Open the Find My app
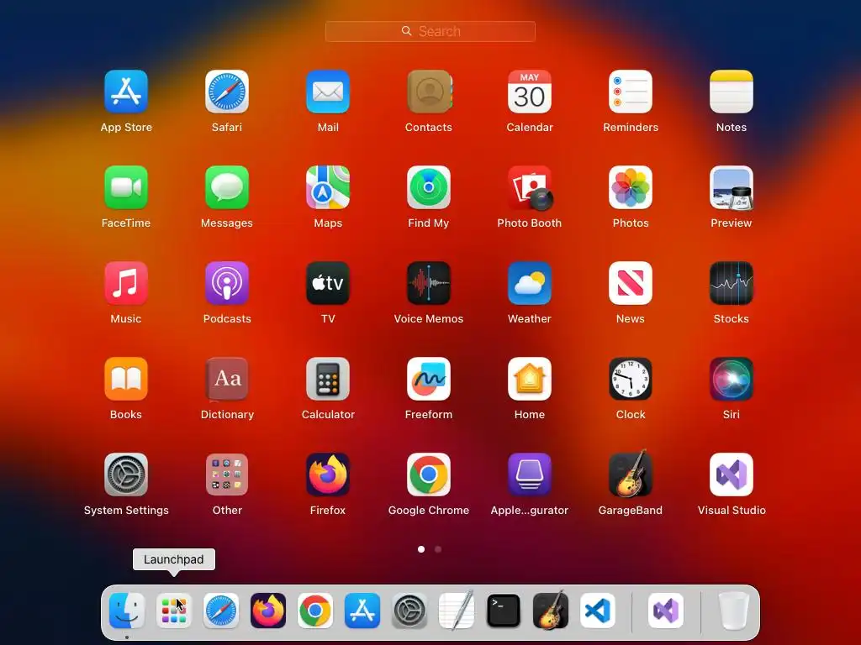 point(429,187)
